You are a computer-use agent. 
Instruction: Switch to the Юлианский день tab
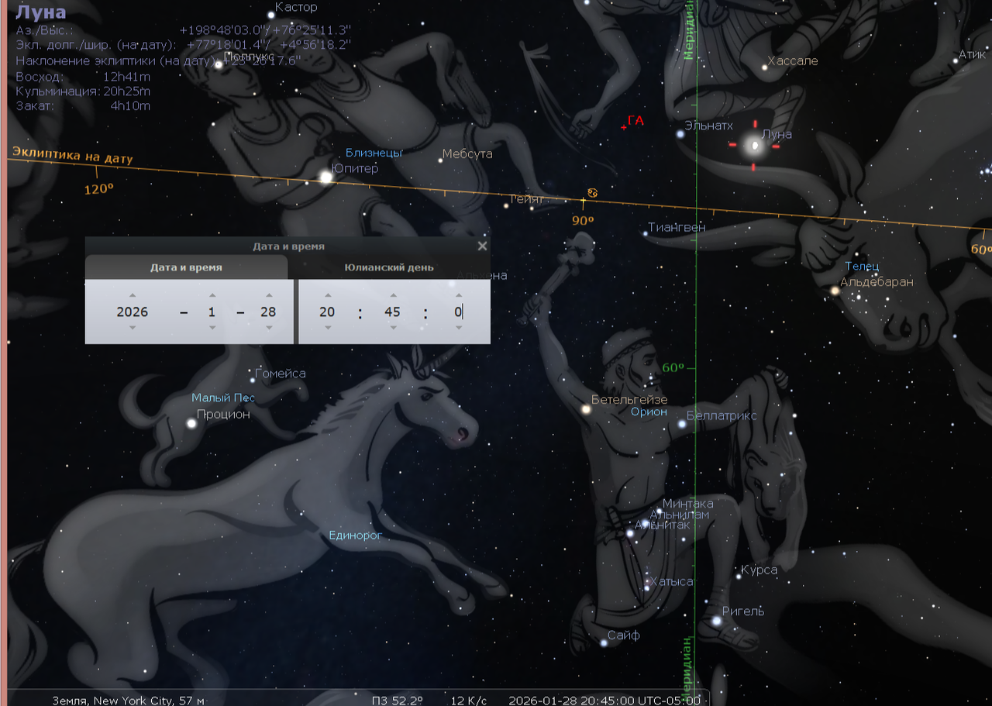click(x=389, y=267)
